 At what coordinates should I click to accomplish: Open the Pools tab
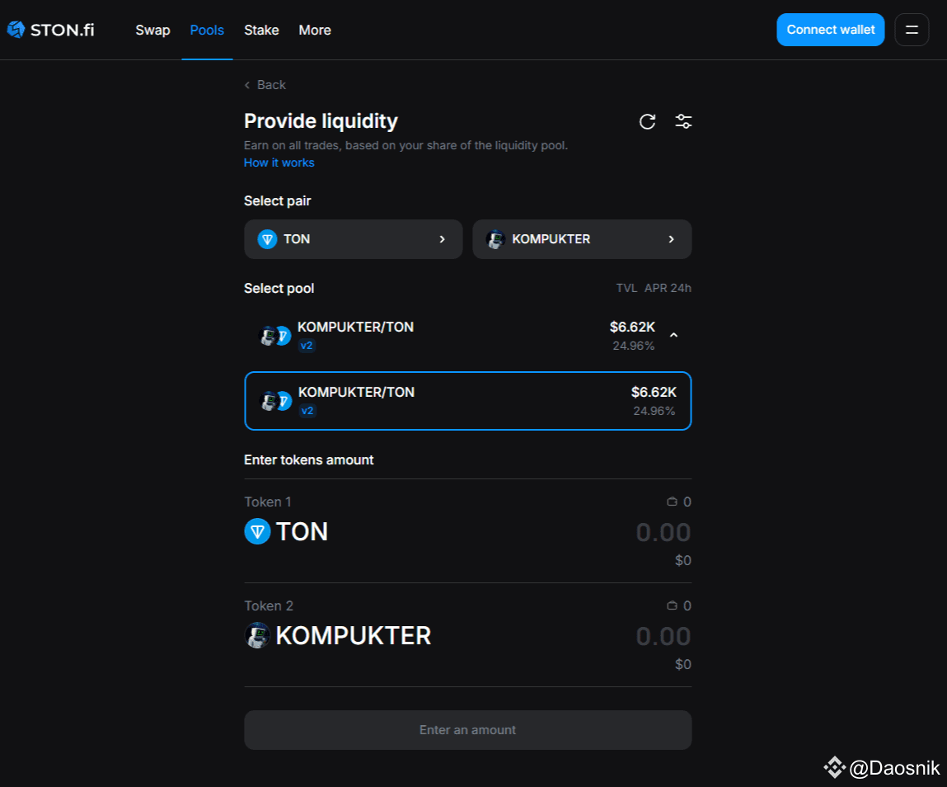pyautogui.click(x=207, y=31)
